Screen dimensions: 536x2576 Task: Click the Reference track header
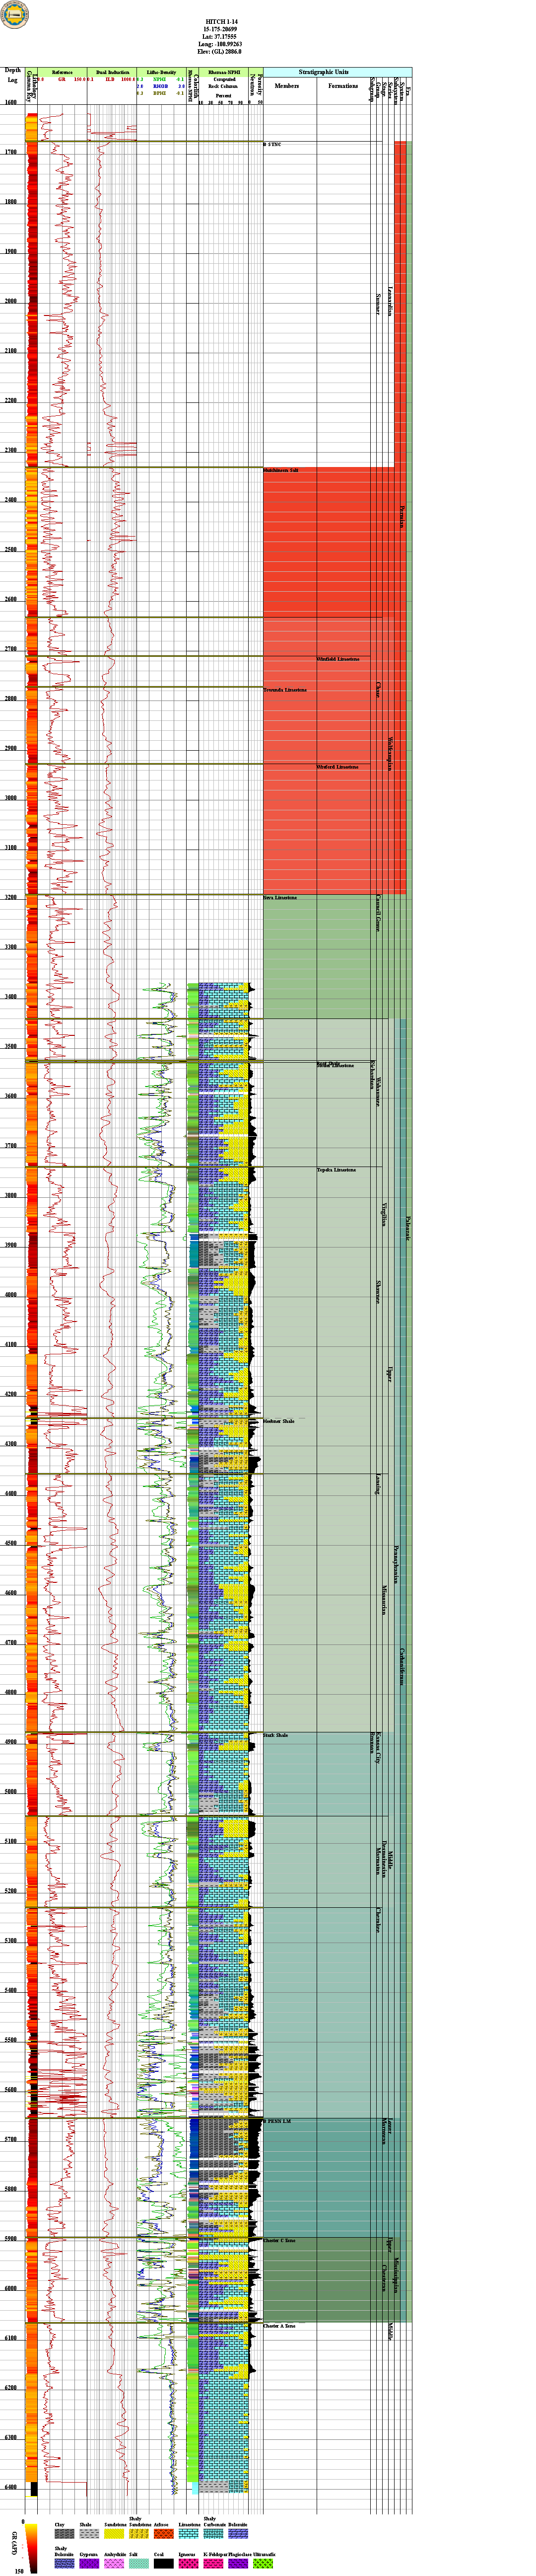coord(62,72)
